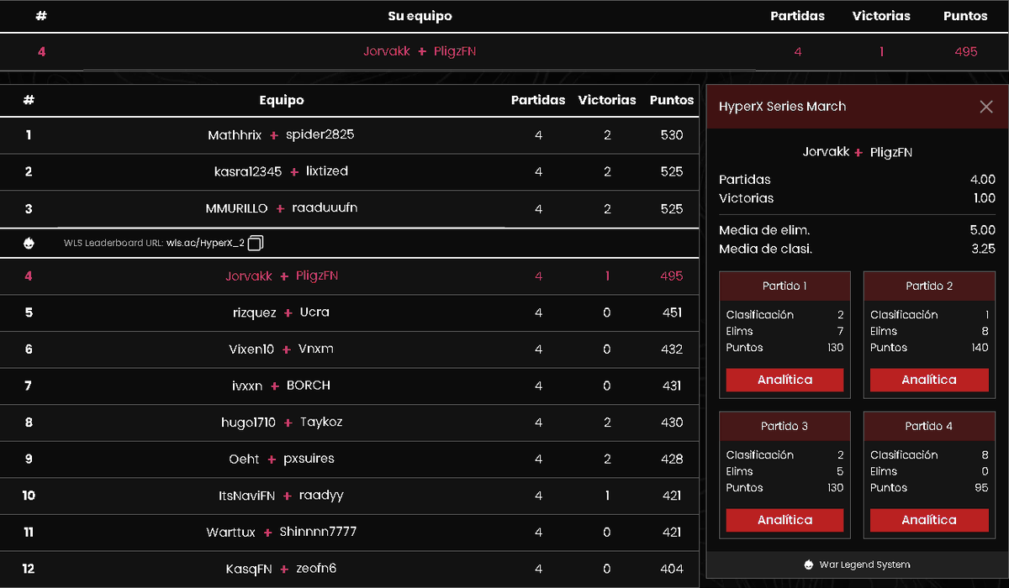Click the Partido 1 card title

click(x=784, y=286)
